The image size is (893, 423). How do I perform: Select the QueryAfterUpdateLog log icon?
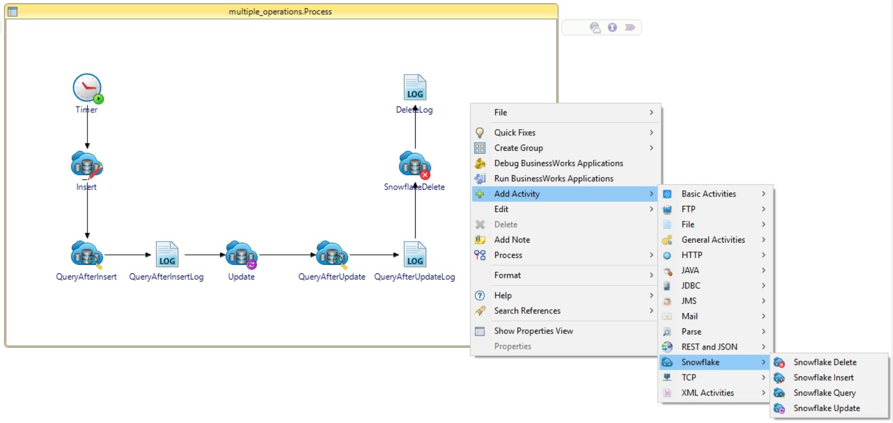click(414, 255)
